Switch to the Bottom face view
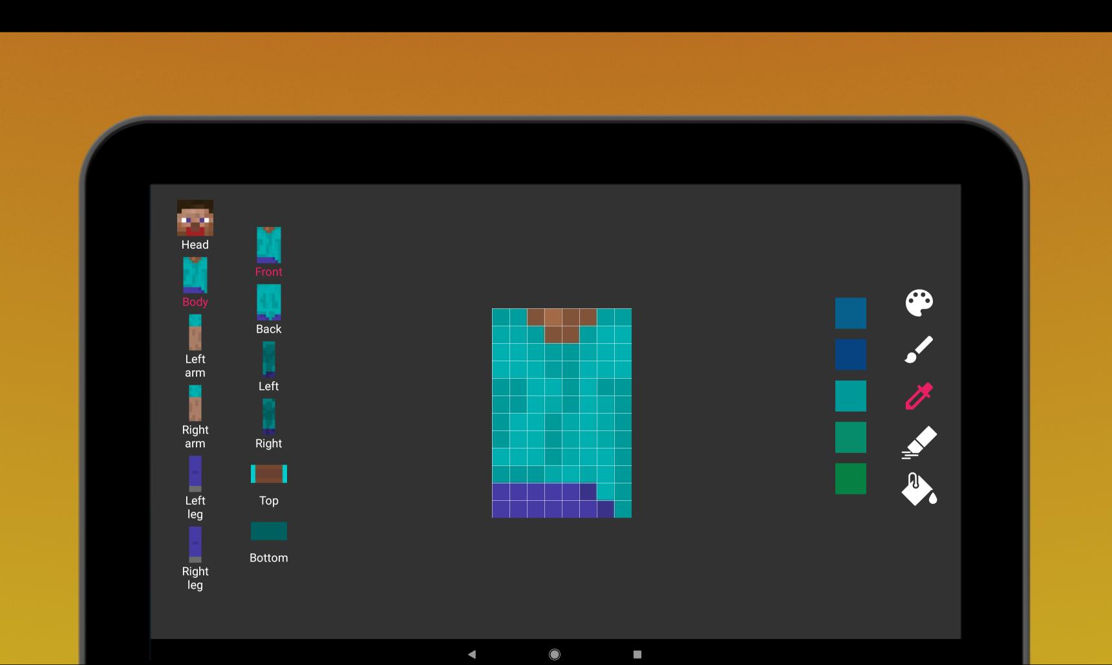 click(x=268, y=531)
